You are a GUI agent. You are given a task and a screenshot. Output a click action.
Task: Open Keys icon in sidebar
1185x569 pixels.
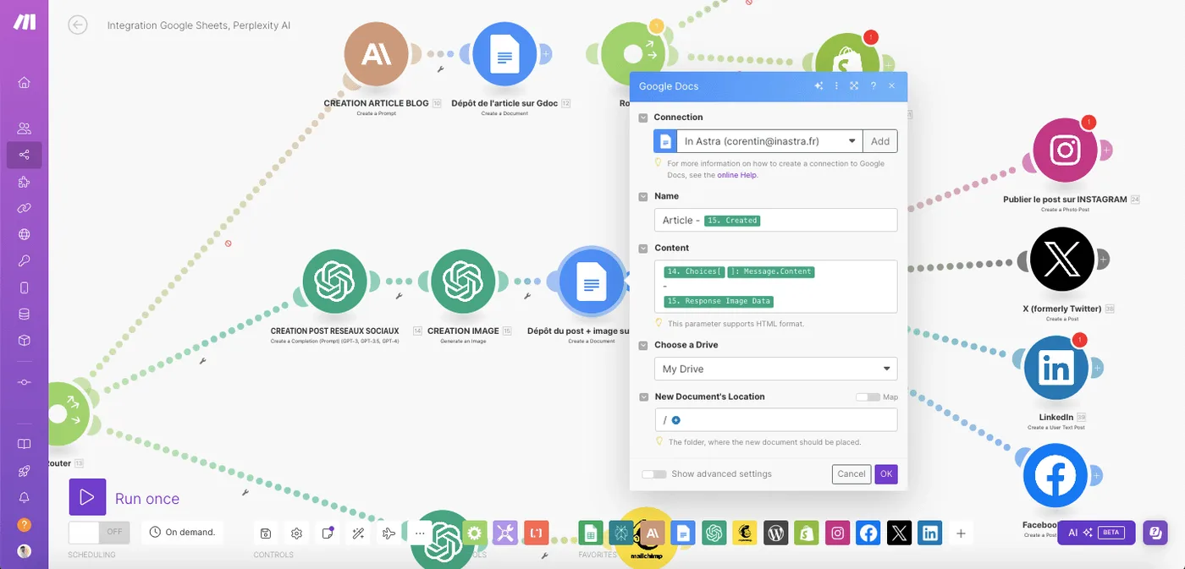(24, 260)
